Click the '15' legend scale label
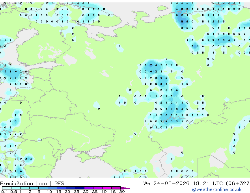250x193 pixels. point(58,191)
